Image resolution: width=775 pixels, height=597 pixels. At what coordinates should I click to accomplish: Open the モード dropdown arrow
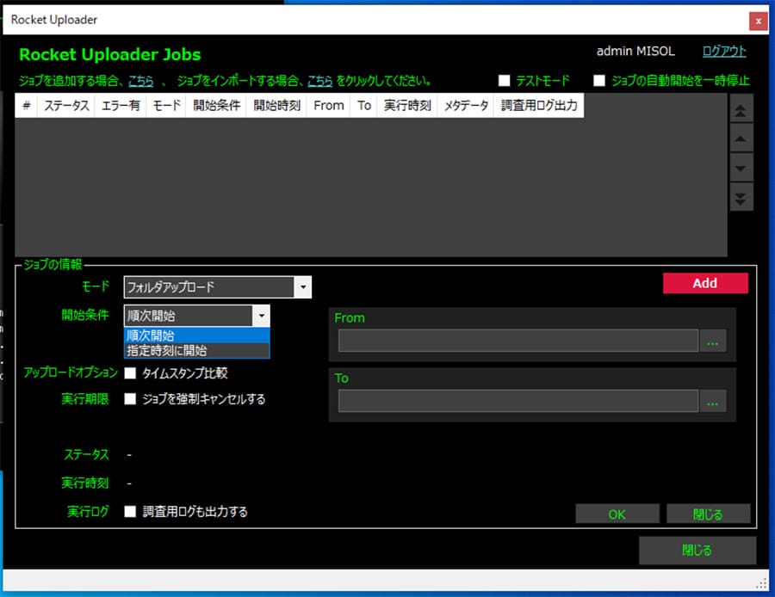coord(303,287)
